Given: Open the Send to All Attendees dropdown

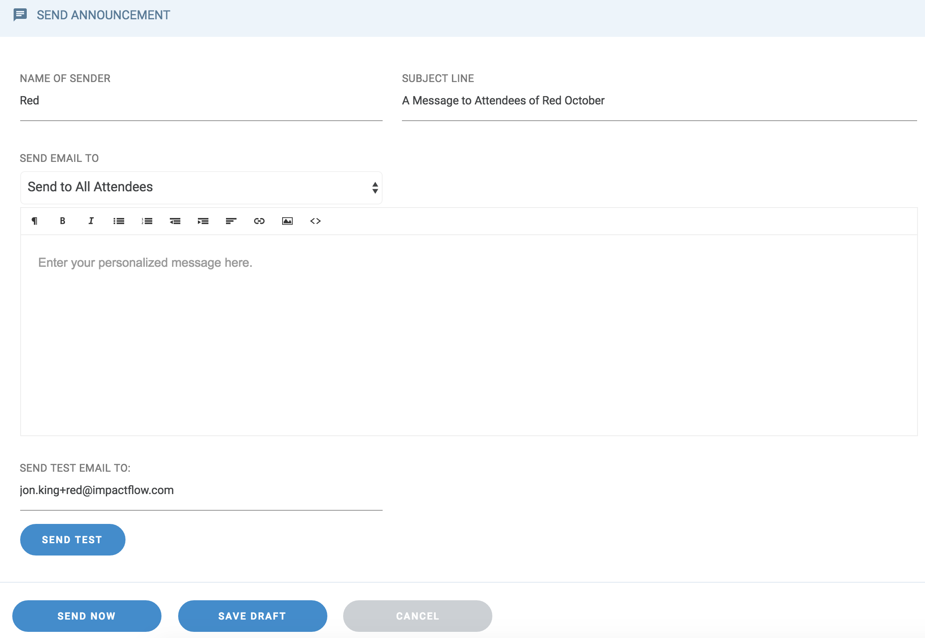Looking at the screenshot, I should click(201, 187).
